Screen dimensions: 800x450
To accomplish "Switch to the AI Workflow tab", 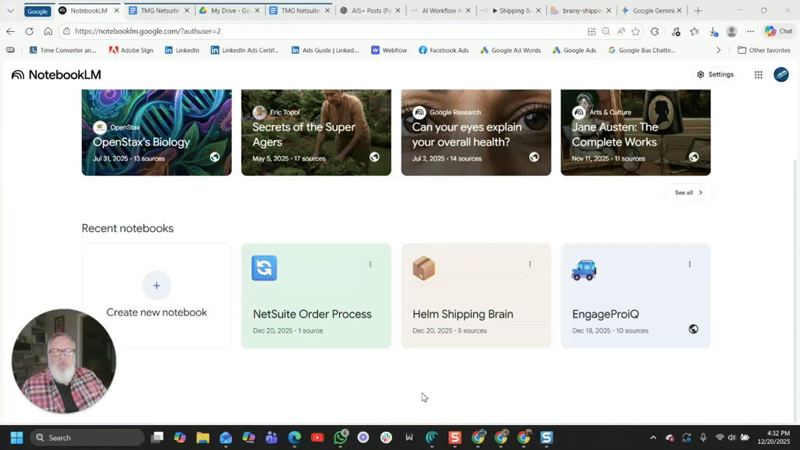I will coord(441,11).
